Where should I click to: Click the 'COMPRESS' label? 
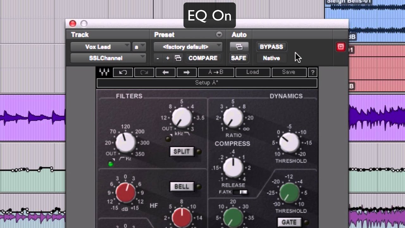pos(233,143)
